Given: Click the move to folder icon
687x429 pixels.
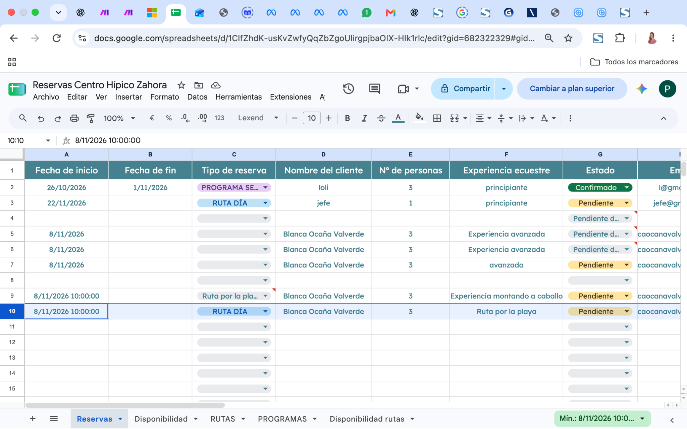Looking at the screenshot, I should (199, 85).
